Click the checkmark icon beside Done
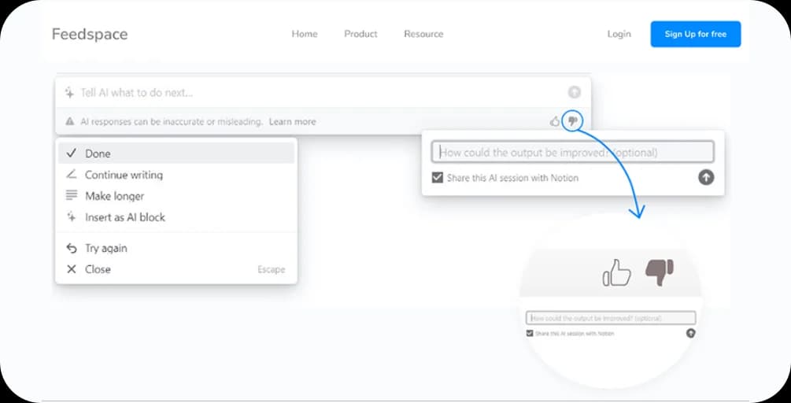The width and height of the screenshot is (791, 403). pyautogui.click(x=71, y=153)
